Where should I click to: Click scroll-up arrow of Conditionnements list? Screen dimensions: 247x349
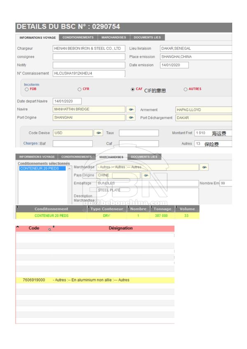[x=69, y=169]
